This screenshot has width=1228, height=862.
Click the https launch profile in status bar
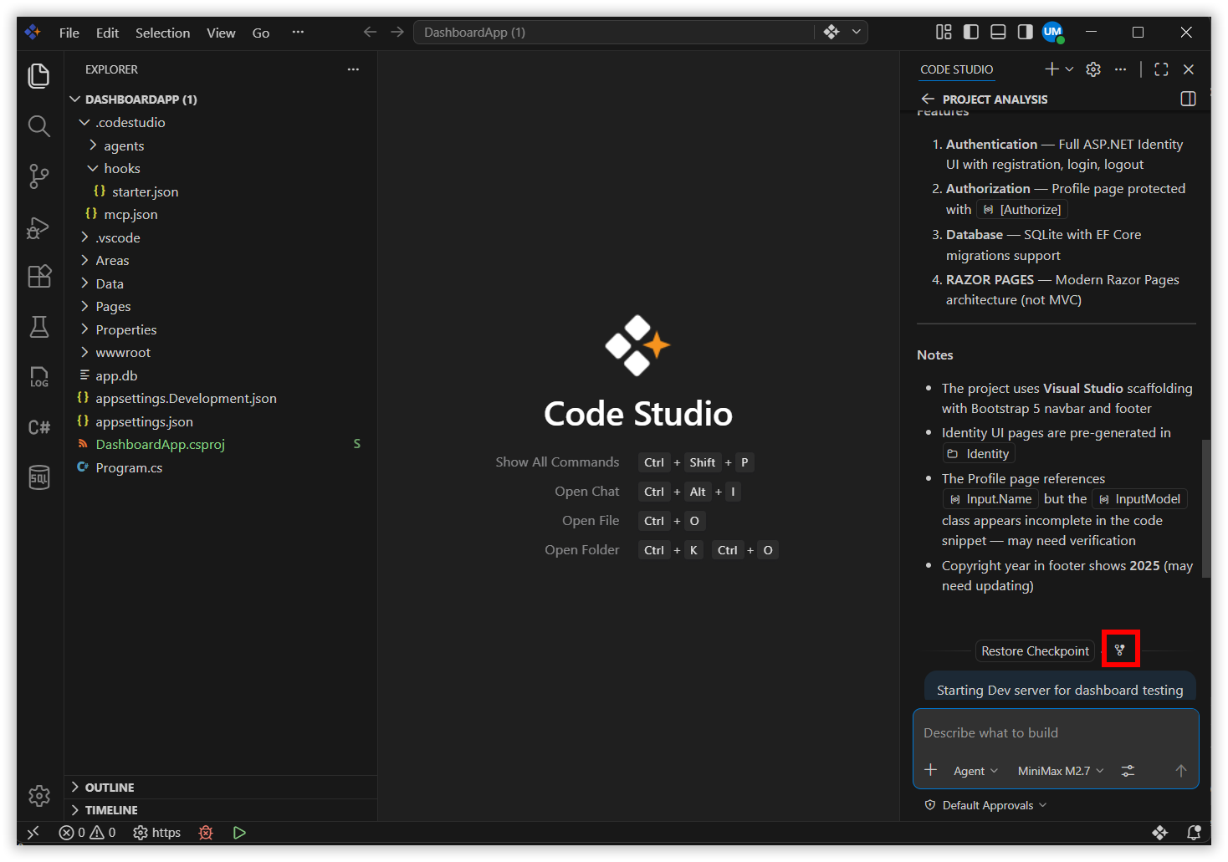(157, 833)
